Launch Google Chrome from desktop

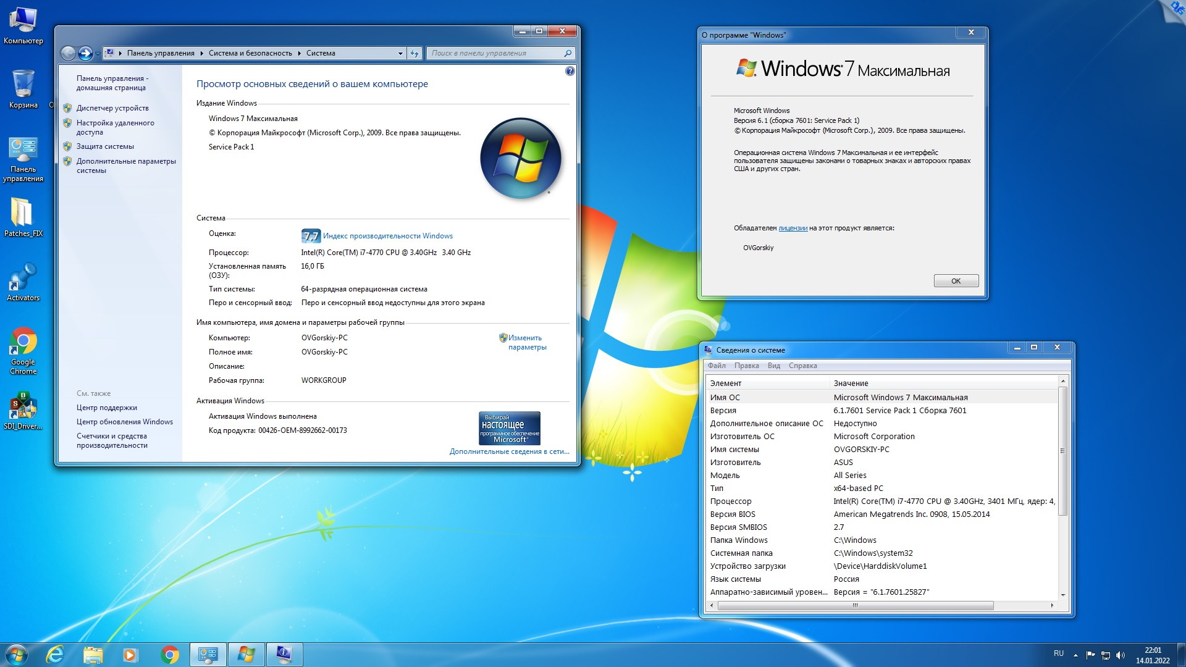tap(23, 351)
